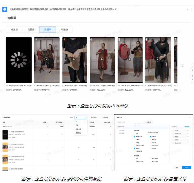This screenshot has height=183, width=194.
Task: Click the 自定义列 button above the table
Action: click(94, 117)
